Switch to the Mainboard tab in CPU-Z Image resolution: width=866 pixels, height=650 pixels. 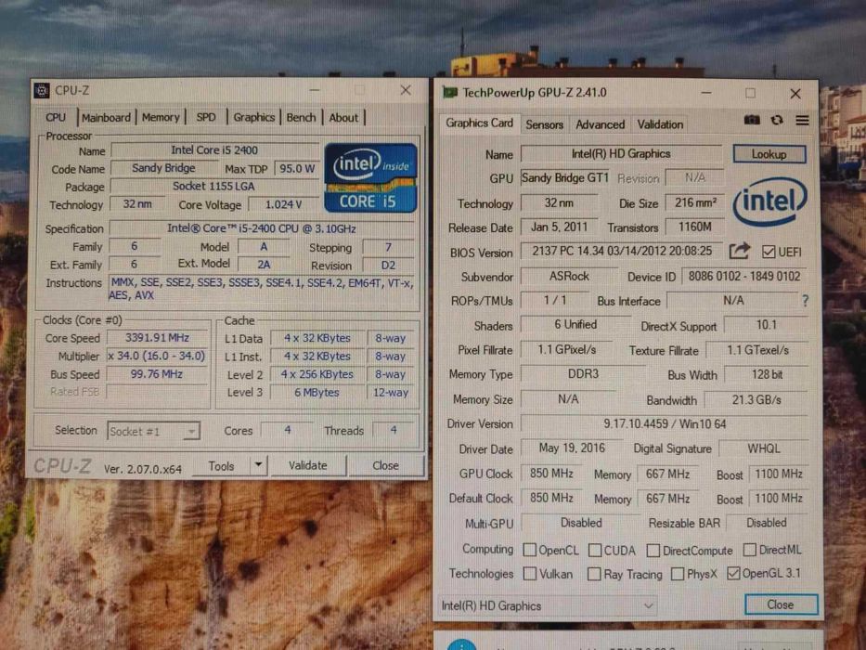pyautogui.click(x=106, y=118)
